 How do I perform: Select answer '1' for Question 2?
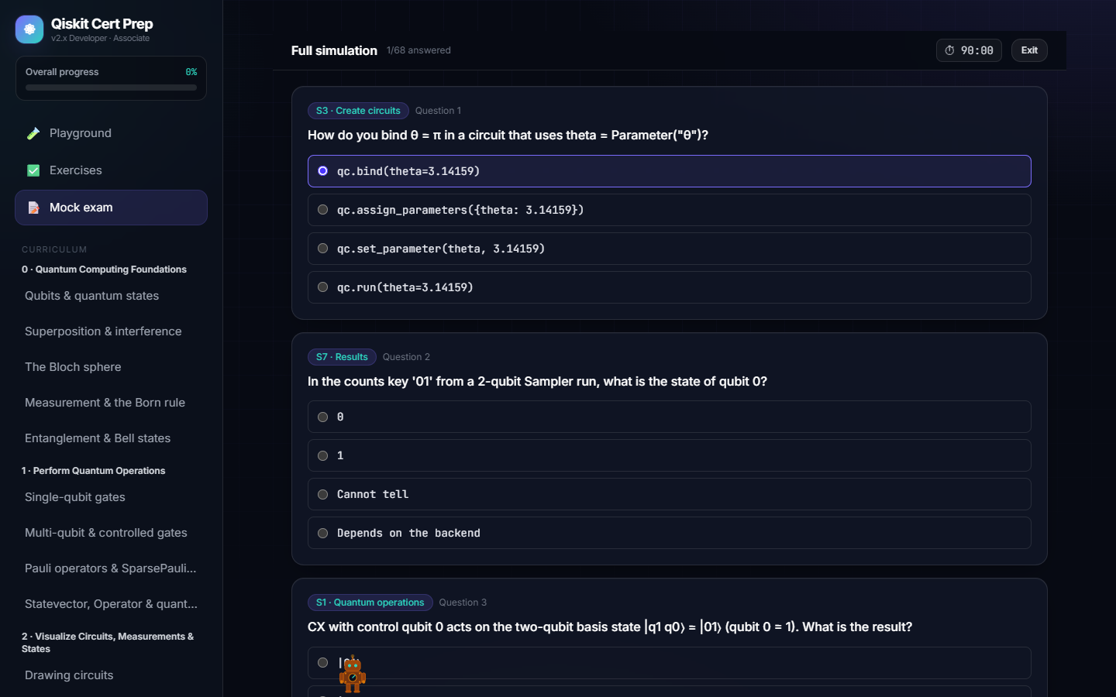click(669, 455)
